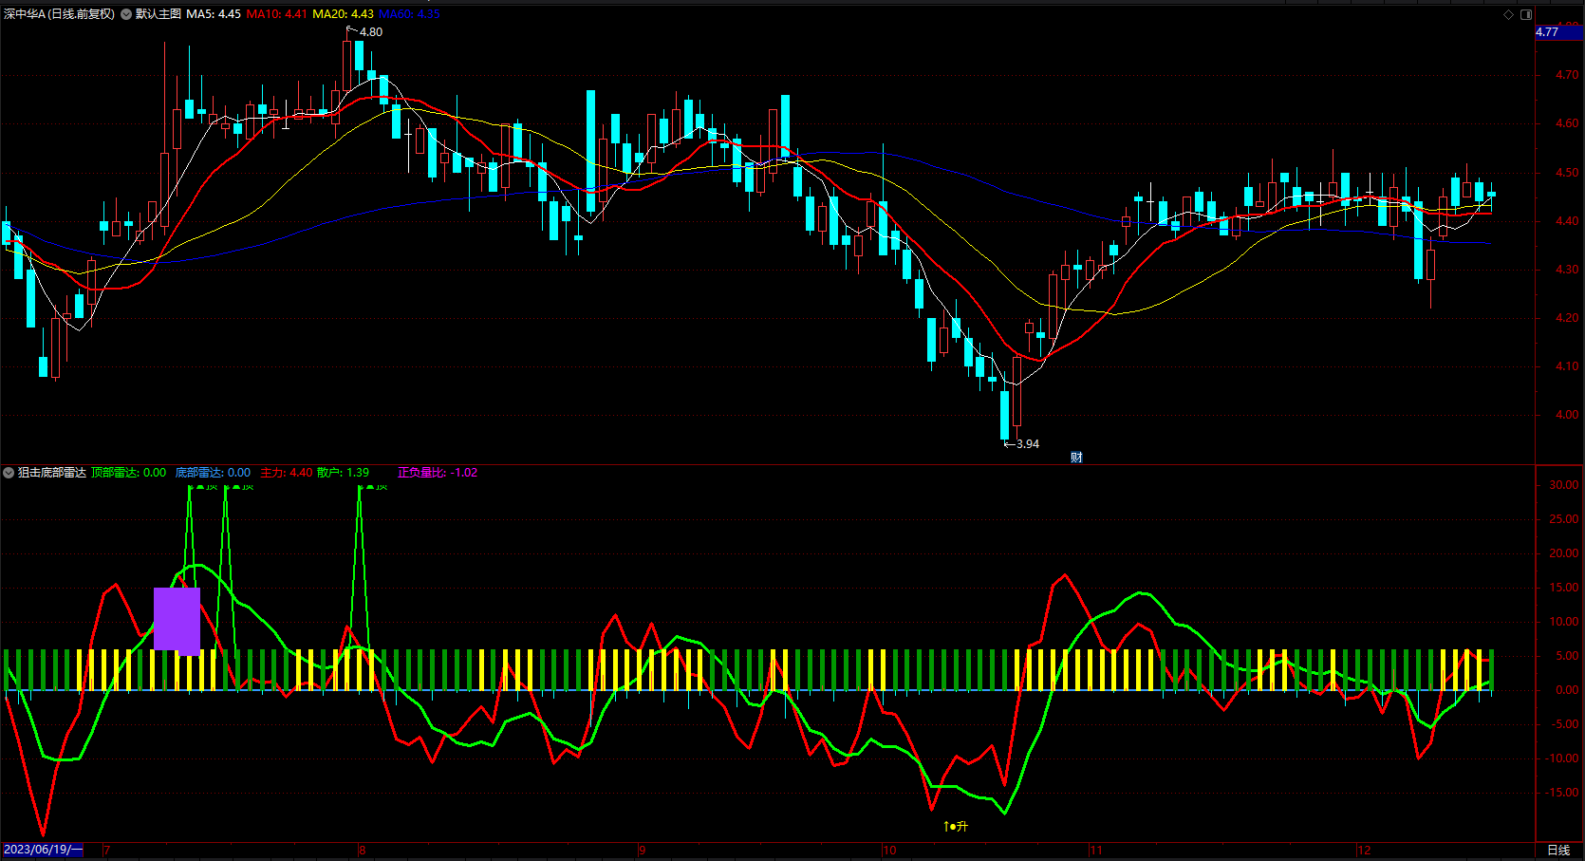Click the 默认主图 label
Image resolution: width=1585 pixels, height=861 pixels.
[158, 14]
